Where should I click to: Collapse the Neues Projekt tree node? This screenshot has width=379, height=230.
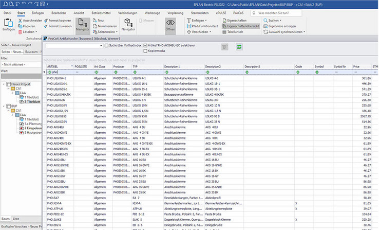click(x=4, y=84)
